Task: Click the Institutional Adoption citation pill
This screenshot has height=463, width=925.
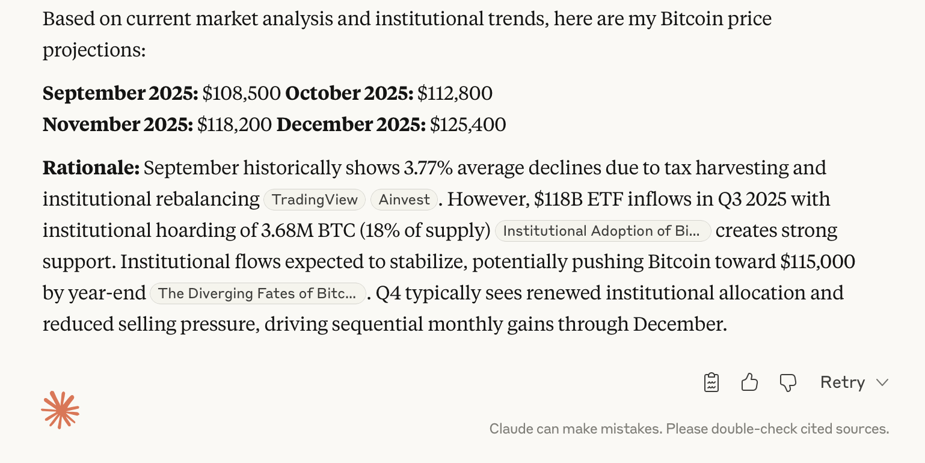Action: tap(603, 231)
